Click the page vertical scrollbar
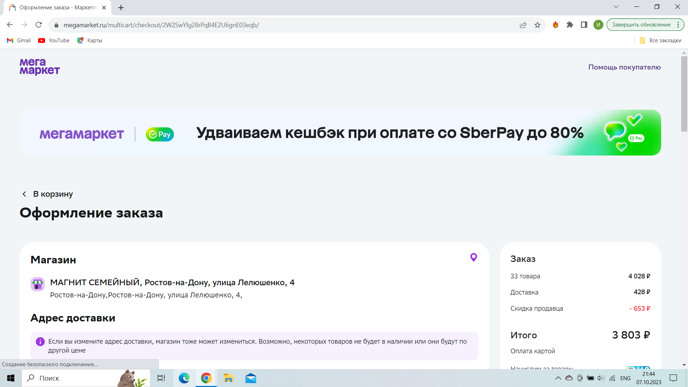 684,93
